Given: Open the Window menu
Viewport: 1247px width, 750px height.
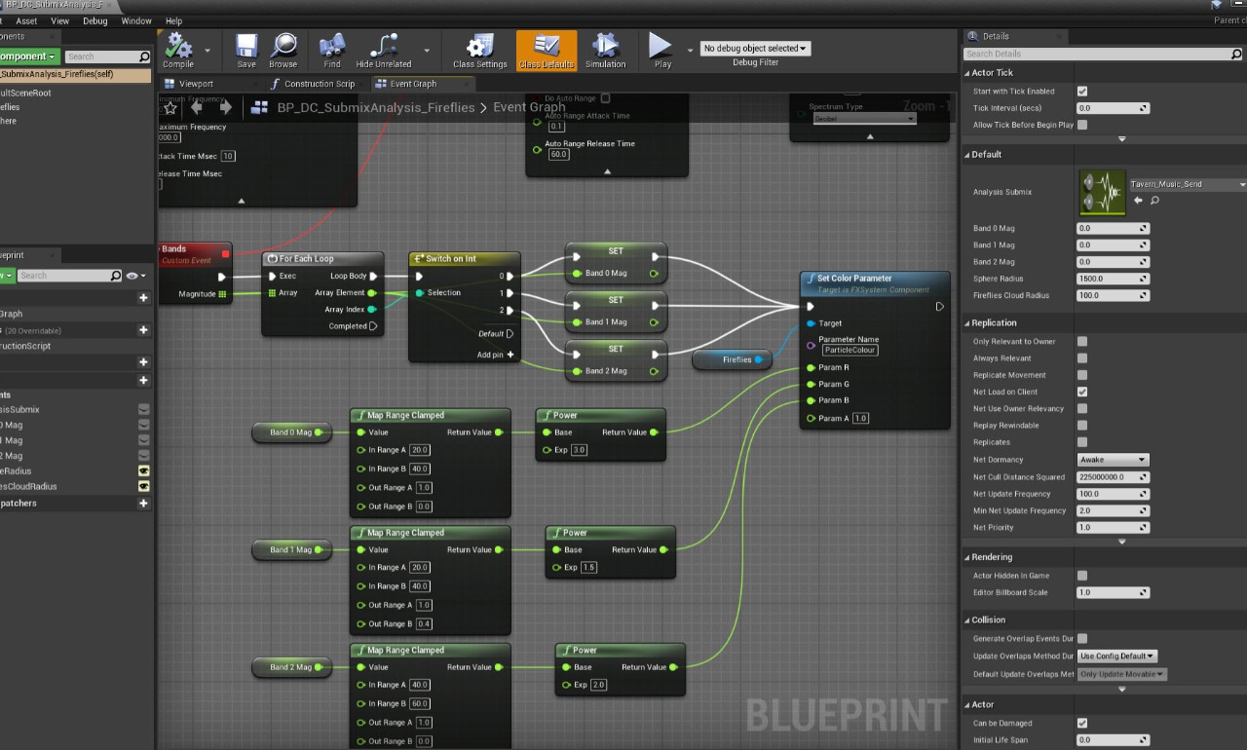Looking at the screenshot, I should [x=136, y=20].
